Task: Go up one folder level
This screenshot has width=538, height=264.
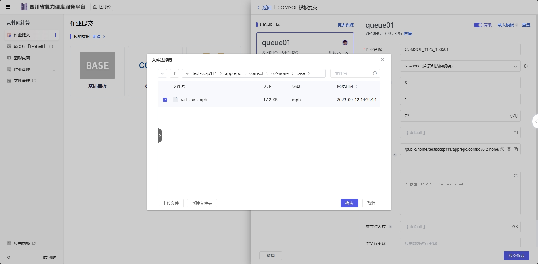Action: point(174,73)
